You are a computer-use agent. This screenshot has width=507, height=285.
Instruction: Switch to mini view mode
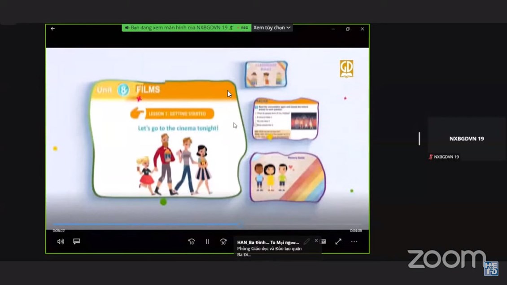323,241
